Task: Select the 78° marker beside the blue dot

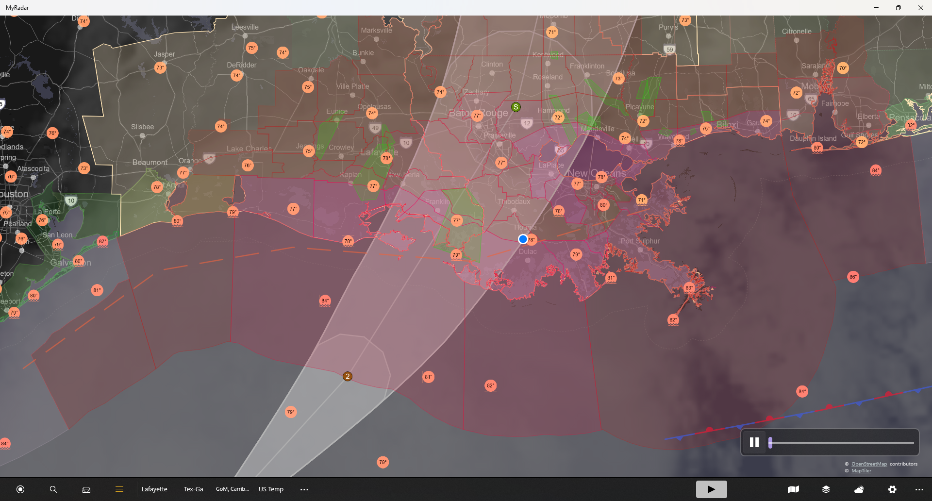Action: pos(532,240)
